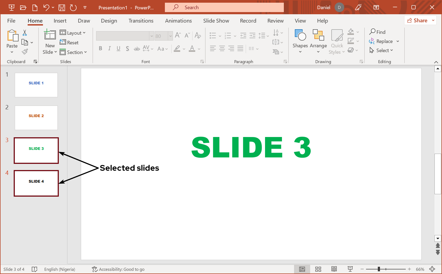This screenshot has height=274, width=442.
Task: Switch to the Insert ribbon tab
Action: 60,21
